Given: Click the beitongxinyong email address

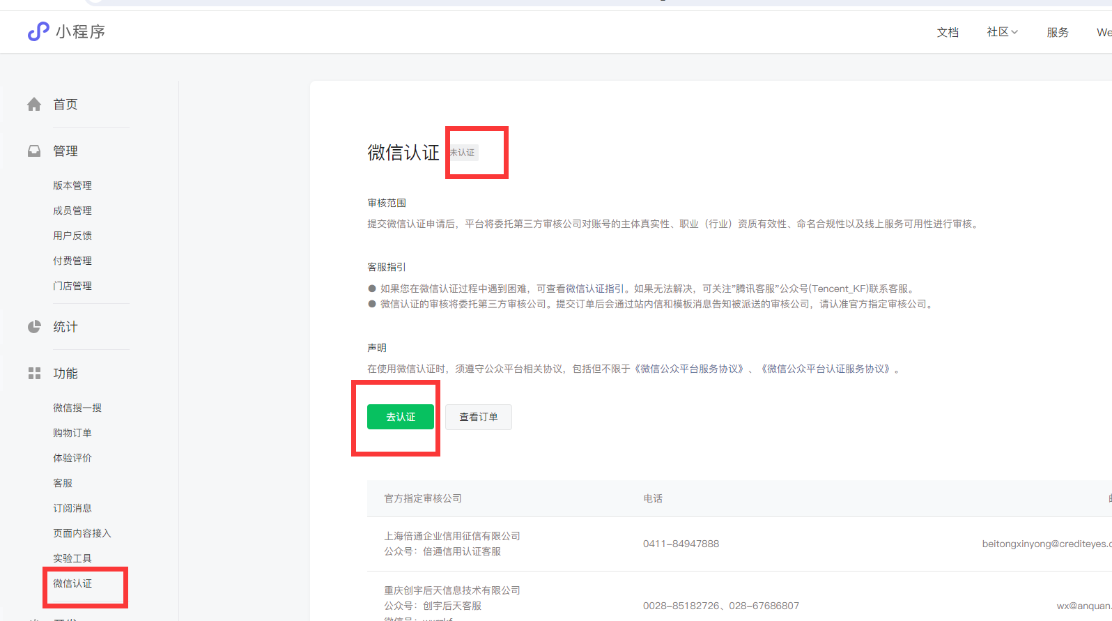Looking at the screenshot, I should point(1047,544).
